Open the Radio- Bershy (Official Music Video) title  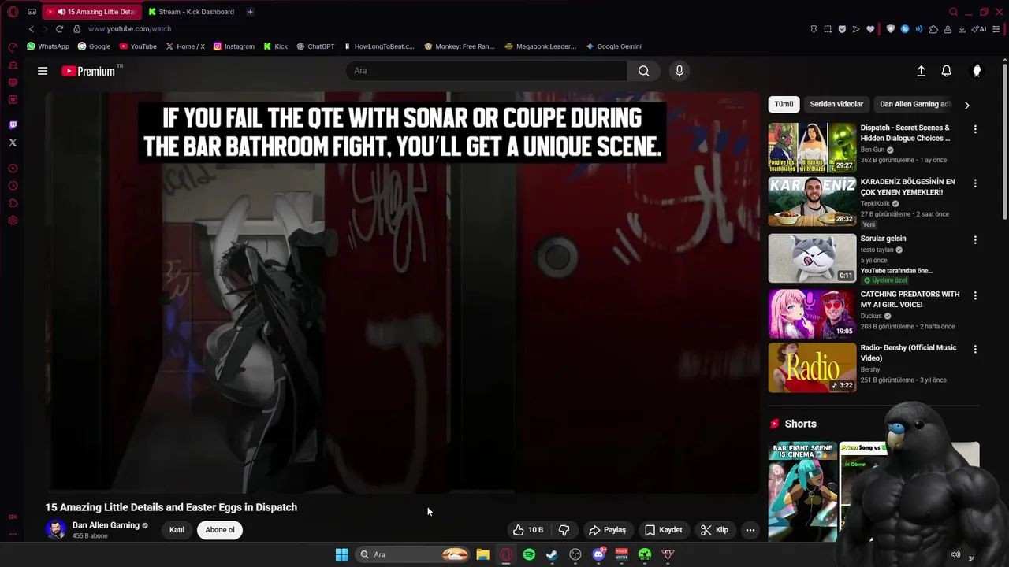pyautogui.click(x=908, y=353)
